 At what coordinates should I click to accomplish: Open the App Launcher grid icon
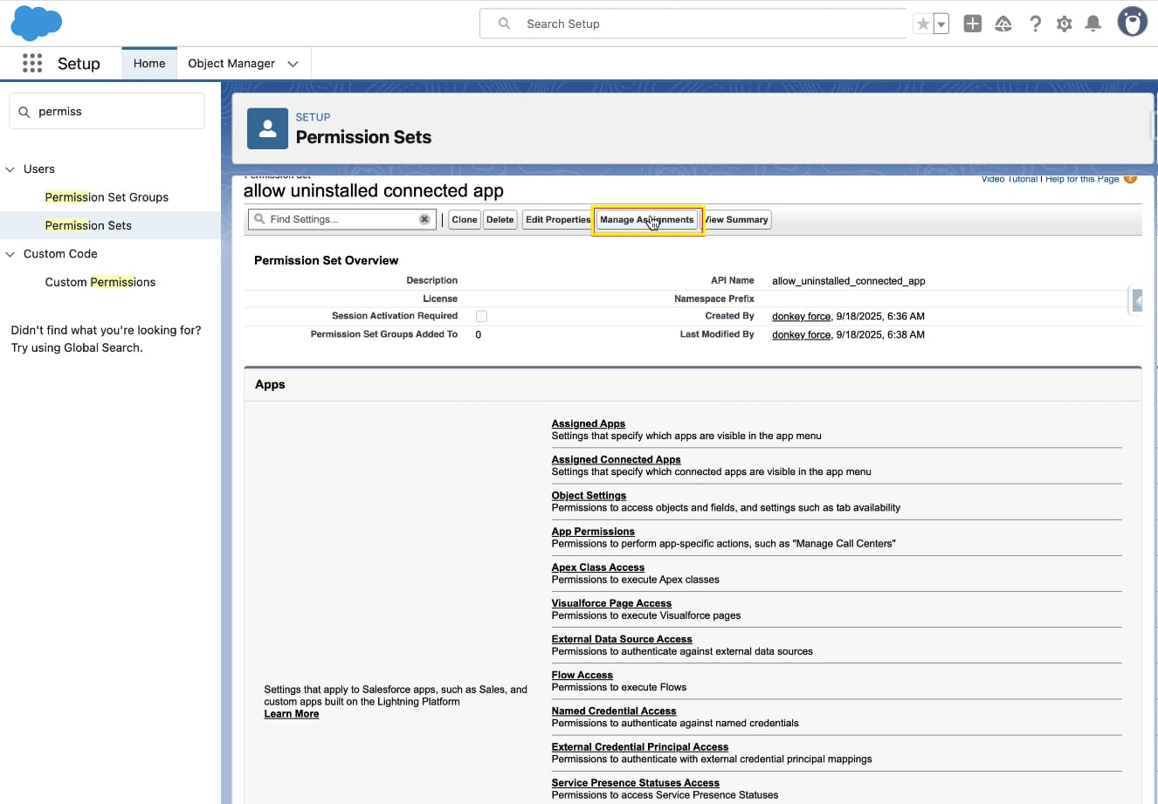[x=32, y=63]
